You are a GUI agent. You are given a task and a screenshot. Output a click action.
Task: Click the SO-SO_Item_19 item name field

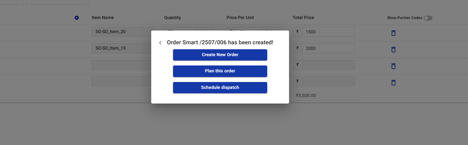tap(122, 48)
